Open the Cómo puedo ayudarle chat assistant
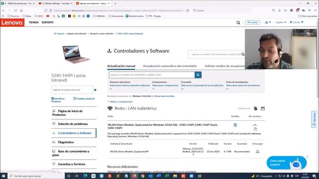 [287, 163]
